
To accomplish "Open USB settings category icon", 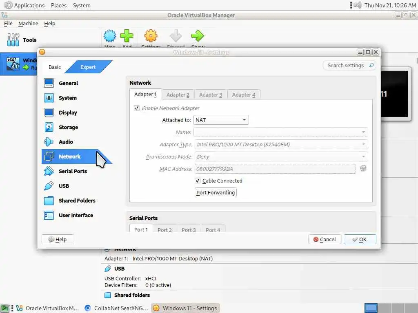I will pyautogui.click(x=49, y=186).
